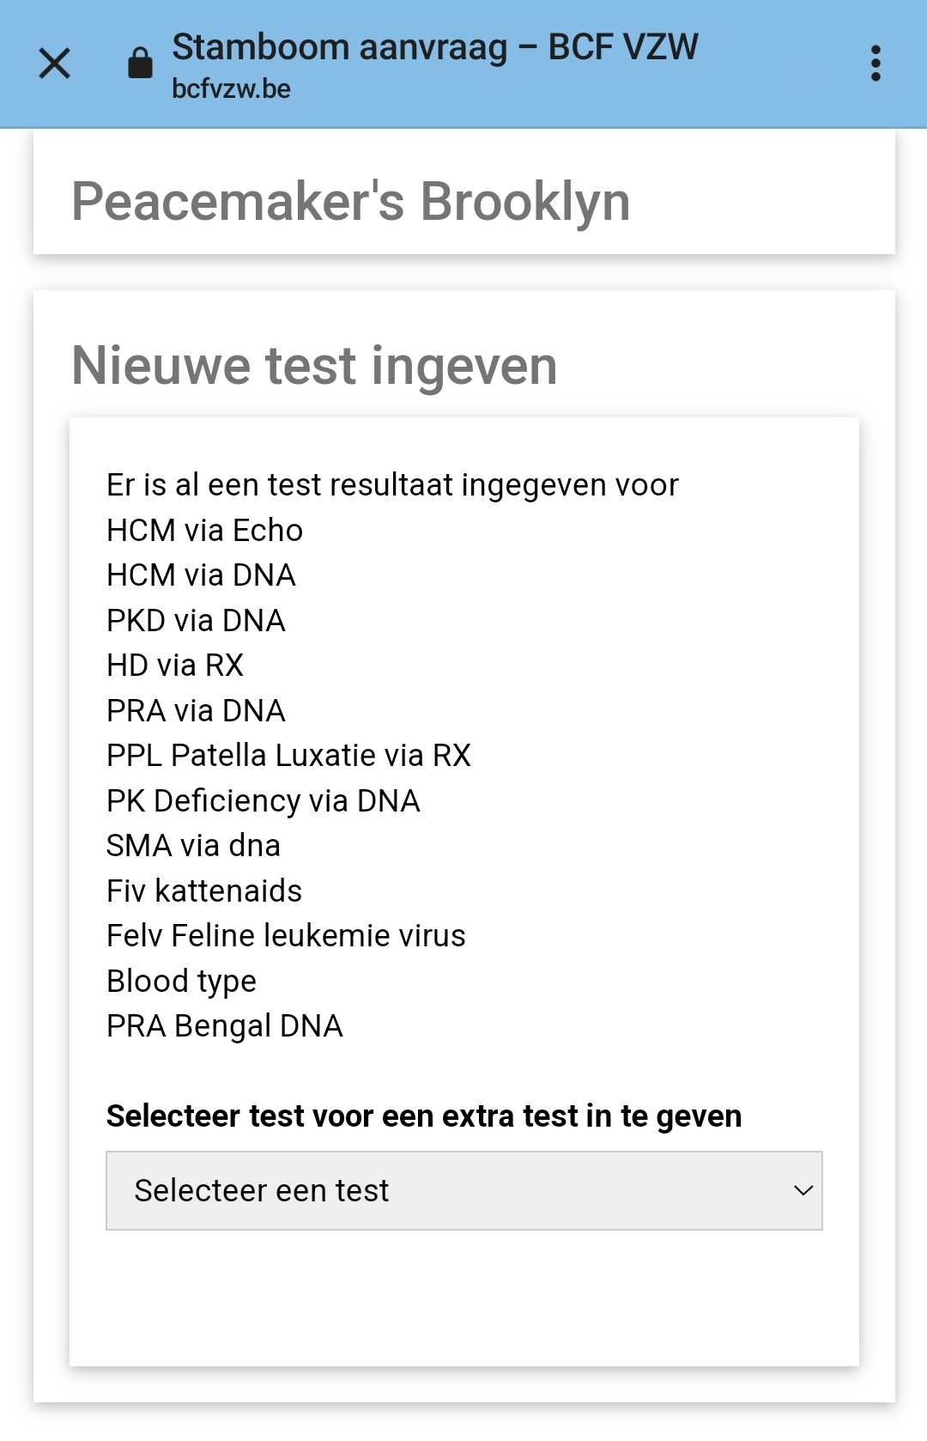This screenshot has height=1441, width=927.
Task: Click the 'Peacemaker's Brooklyn' heading
Action: pyautogui.click(x=350, y=202)
